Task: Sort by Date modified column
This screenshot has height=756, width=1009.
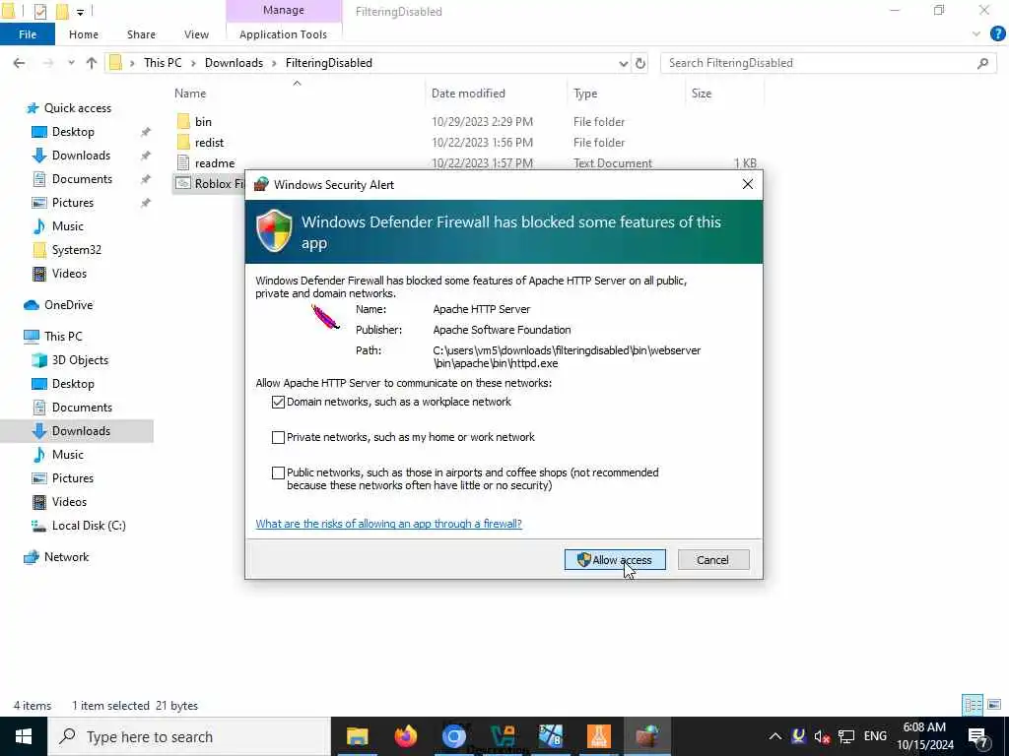Action: (468, 94)
